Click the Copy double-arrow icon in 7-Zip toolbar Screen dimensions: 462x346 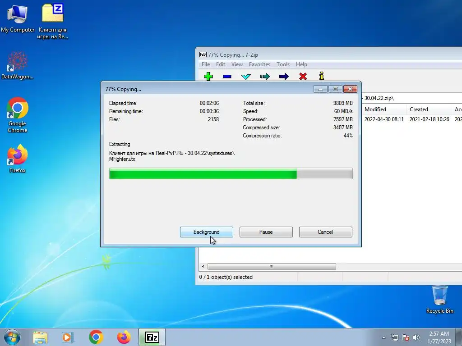tap(265, 77)
